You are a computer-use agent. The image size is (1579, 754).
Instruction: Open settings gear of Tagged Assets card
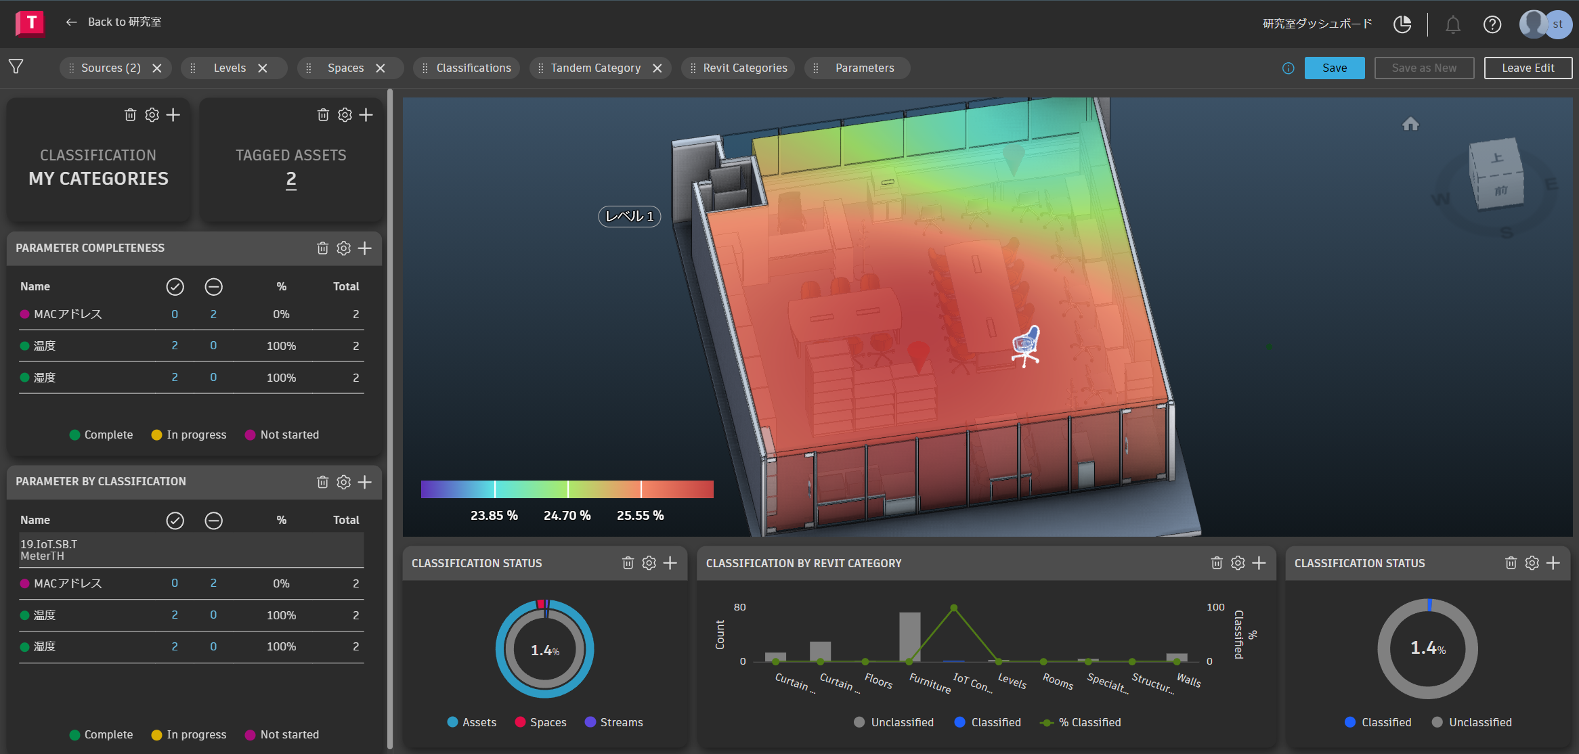click(x=345, y=115)
